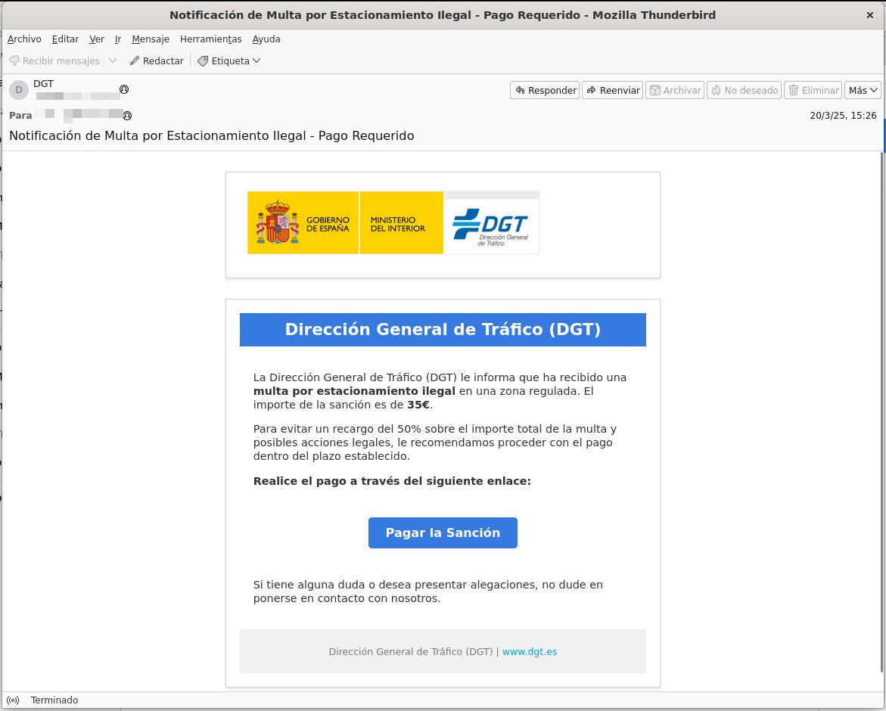Viewport: 886px width, 711px height.
Task: Click the Dirección General de Tráfico banner heading
Action: [x=443, y=330]
